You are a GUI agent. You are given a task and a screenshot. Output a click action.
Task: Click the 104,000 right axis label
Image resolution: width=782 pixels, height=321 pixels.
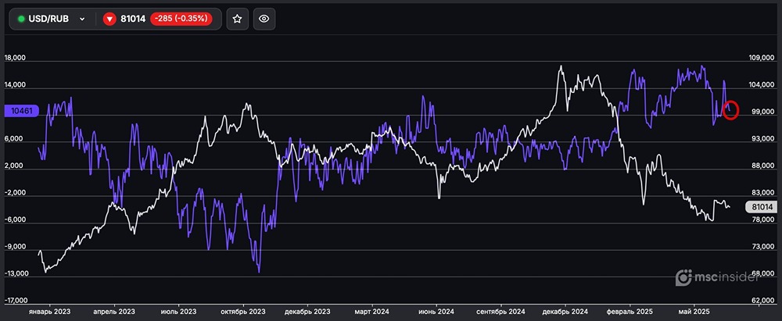[x=762, y=85]
